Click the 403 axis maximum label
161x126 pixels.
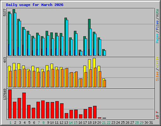point(5,60)
